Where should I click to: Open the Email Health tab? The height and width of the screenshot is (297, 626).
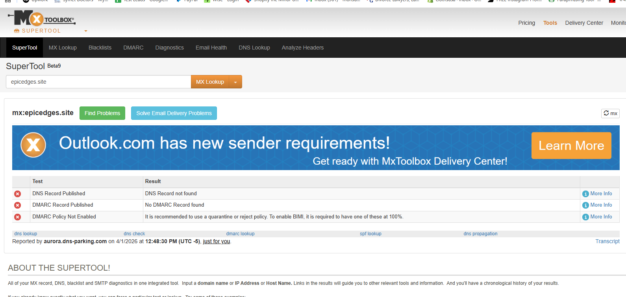pos(211,48)
